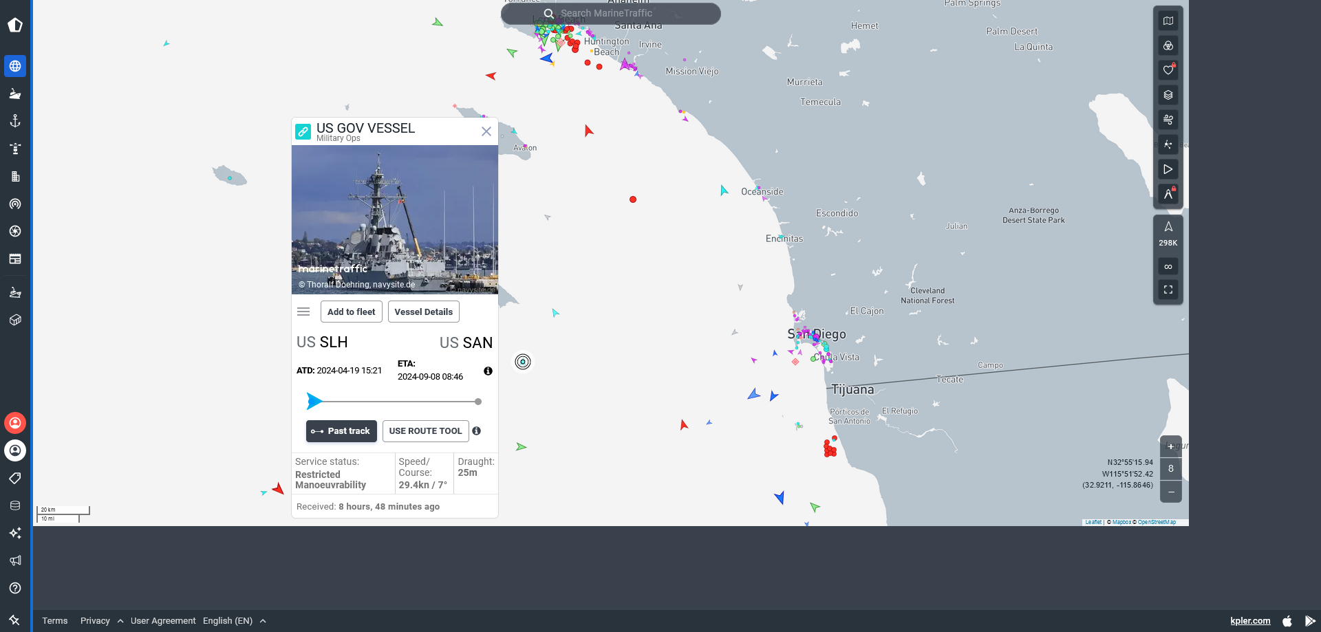The image size is (1321, 632).
Task: Open the vessel filters circles icon
Action: click(x=1168, y=45)
